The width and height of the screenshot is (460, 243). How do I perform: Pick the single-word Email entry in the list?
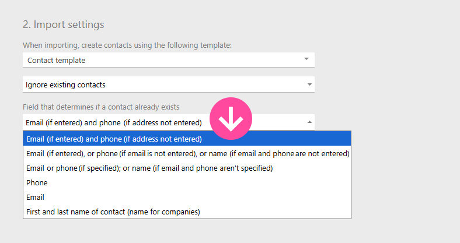(x=36, y=198)
